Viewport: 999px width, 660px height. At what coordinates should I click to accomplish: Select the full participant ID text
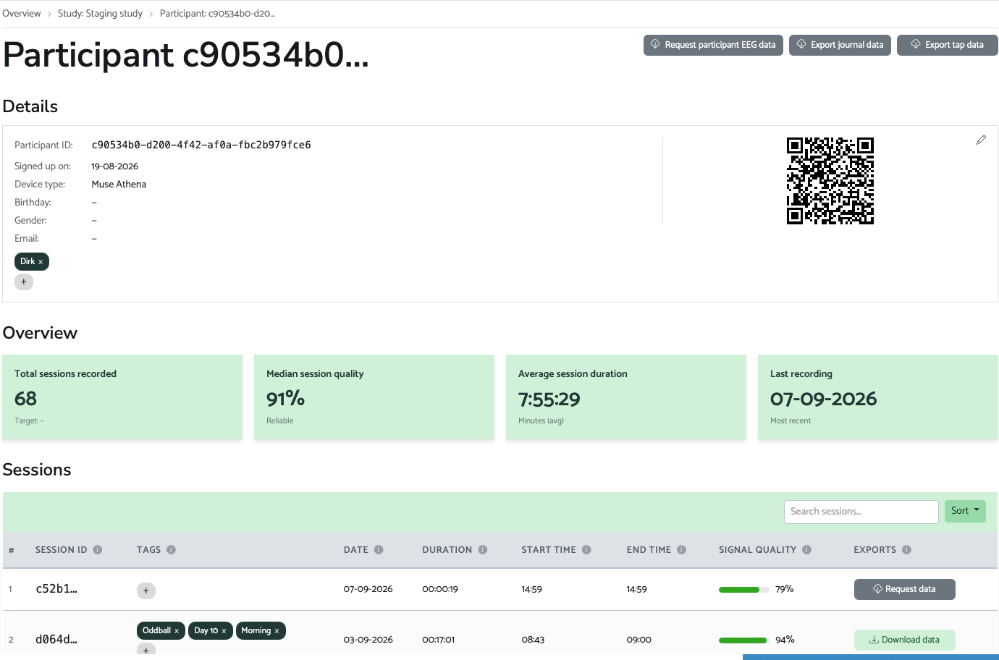coord(201,145)
